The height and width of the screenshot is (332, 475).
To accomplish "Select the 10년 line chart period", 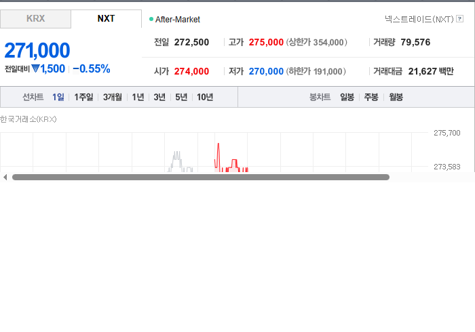I will tap(205, 97).
